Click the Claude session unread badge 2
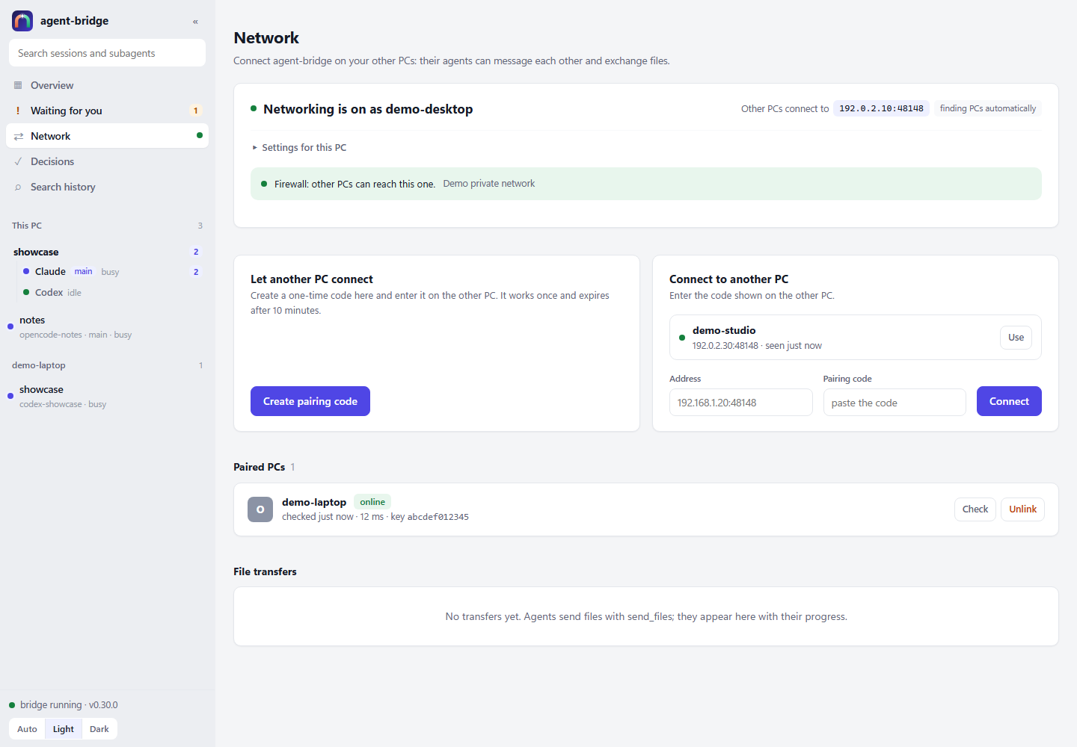The height and width of the screenshot is (747, 1077). pos(196,272)
